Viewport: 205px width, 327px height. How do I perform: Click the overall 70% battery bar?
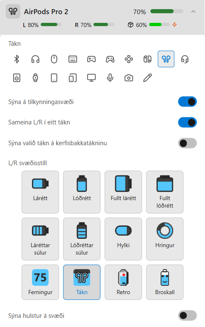(x=167, y=11)
